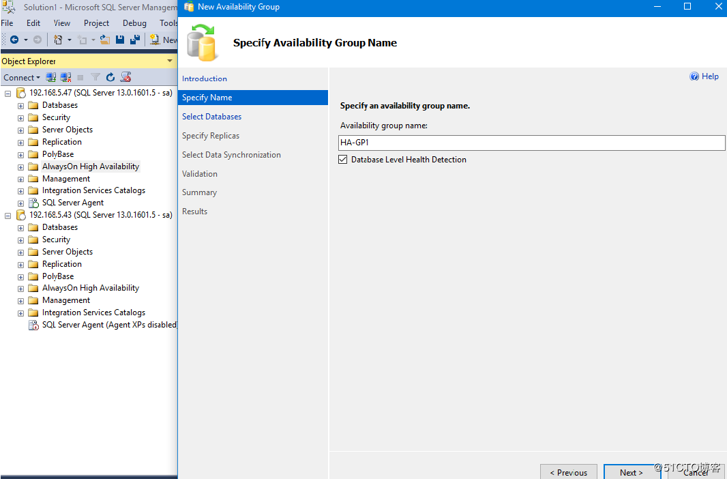Expand Databases under 192.168.5.47
This screenshot has height=479, width=727.
pyautogui.click(x=21, y=106)
